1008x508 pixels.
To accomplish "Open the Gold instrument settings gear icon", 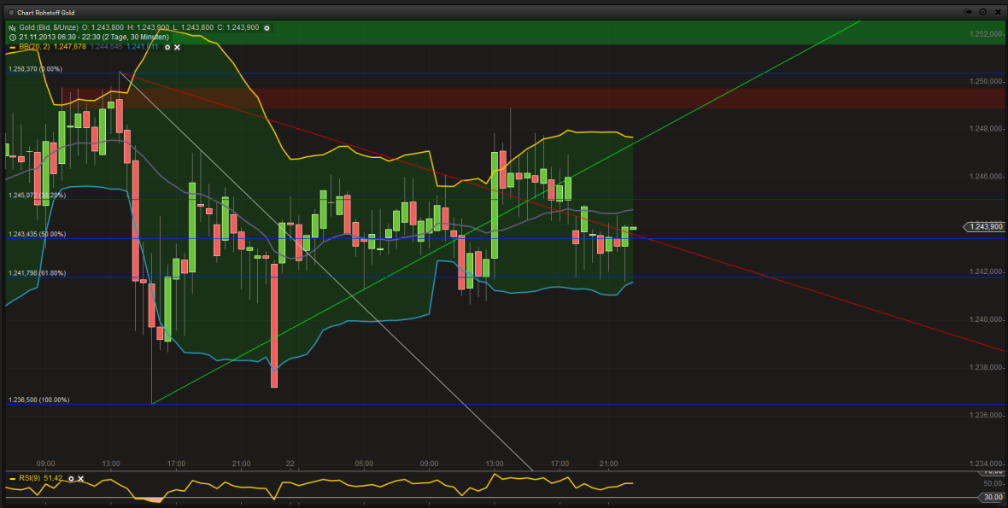I will click(x=267, y=27).
